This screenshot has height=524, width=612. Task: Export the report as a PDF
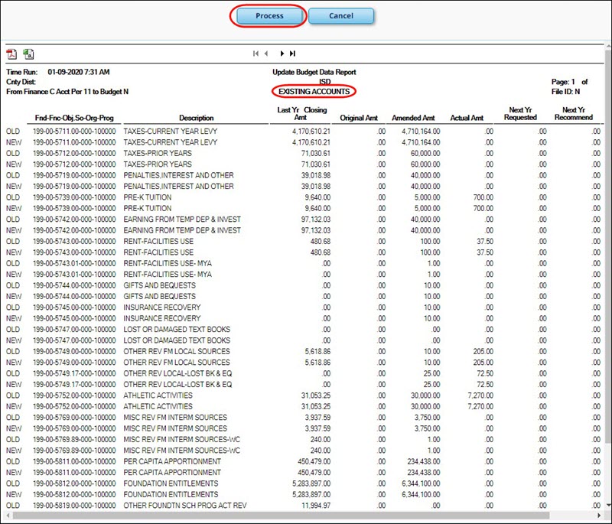pos(13,54)
